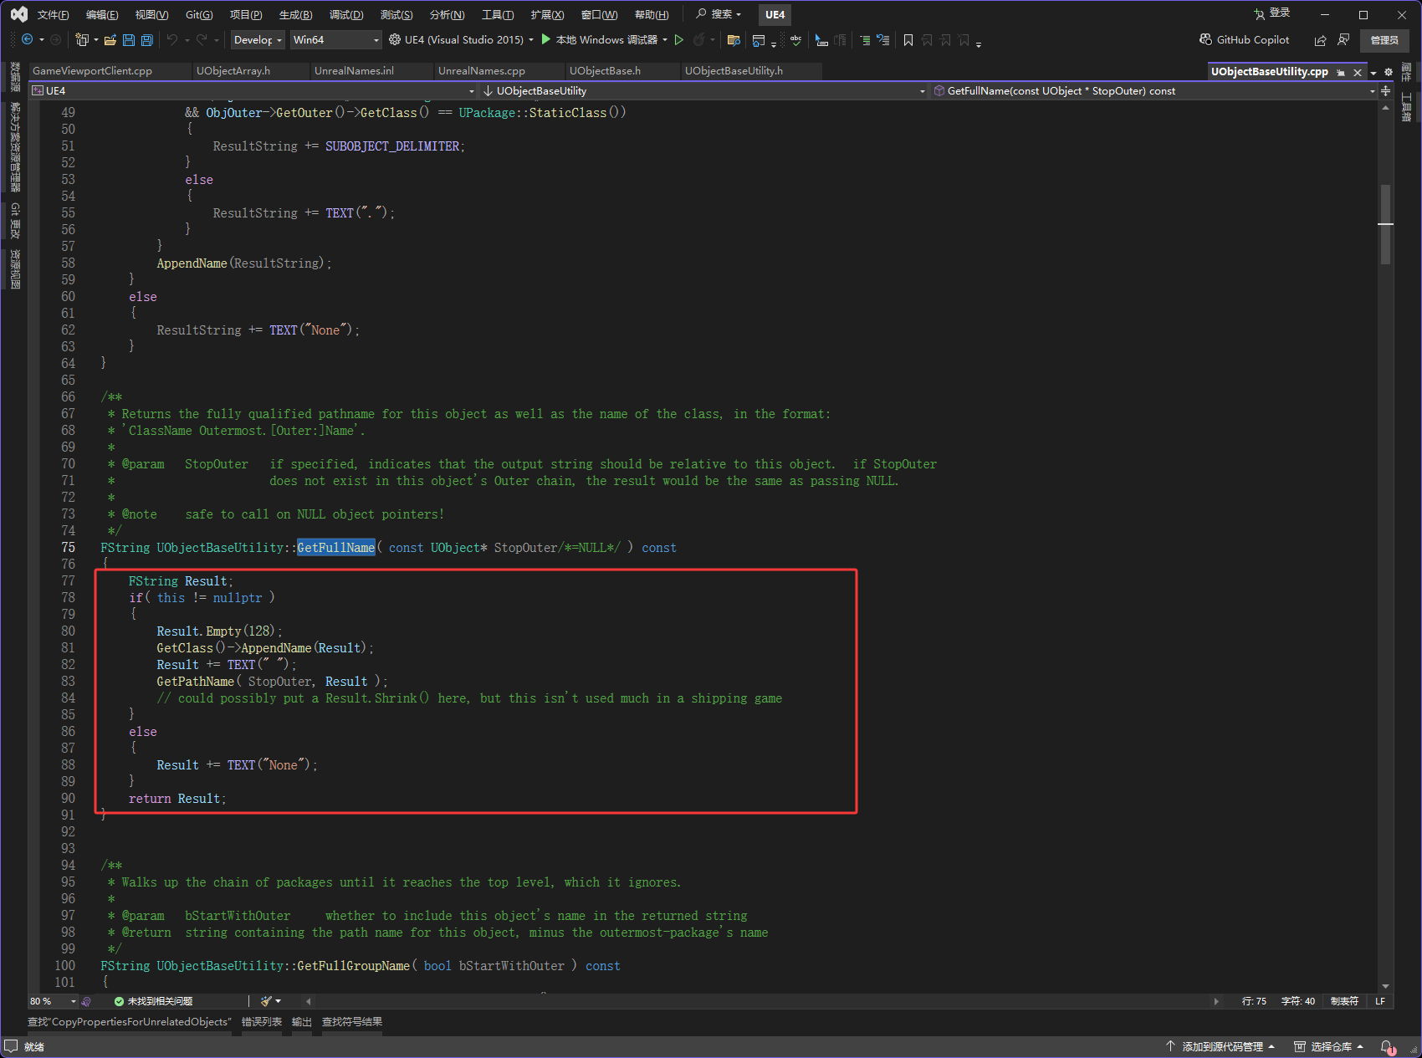This screenshot has height=1058, width=1422.
Task: Click the undo arrow icon
Action: click(x=172, y=39)
